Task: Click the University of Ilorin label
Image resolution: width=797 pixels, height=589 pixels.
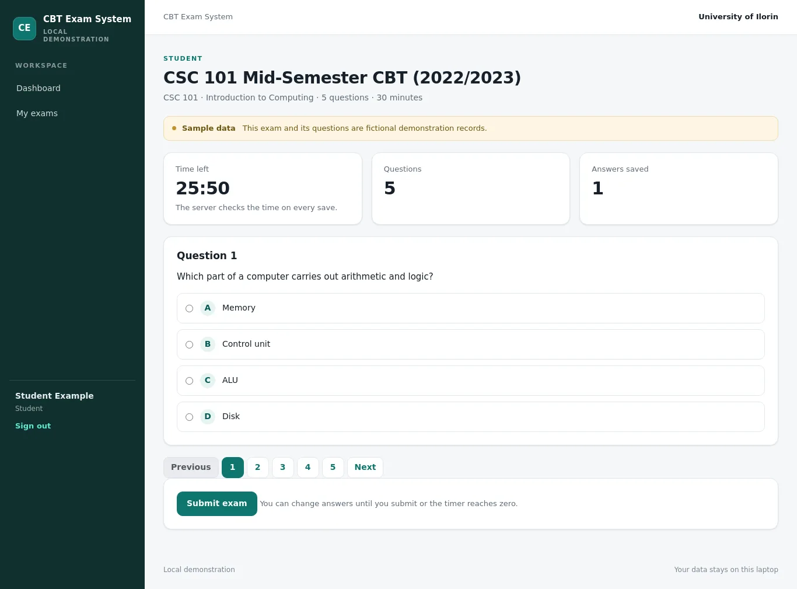Action: click(738, 17)
